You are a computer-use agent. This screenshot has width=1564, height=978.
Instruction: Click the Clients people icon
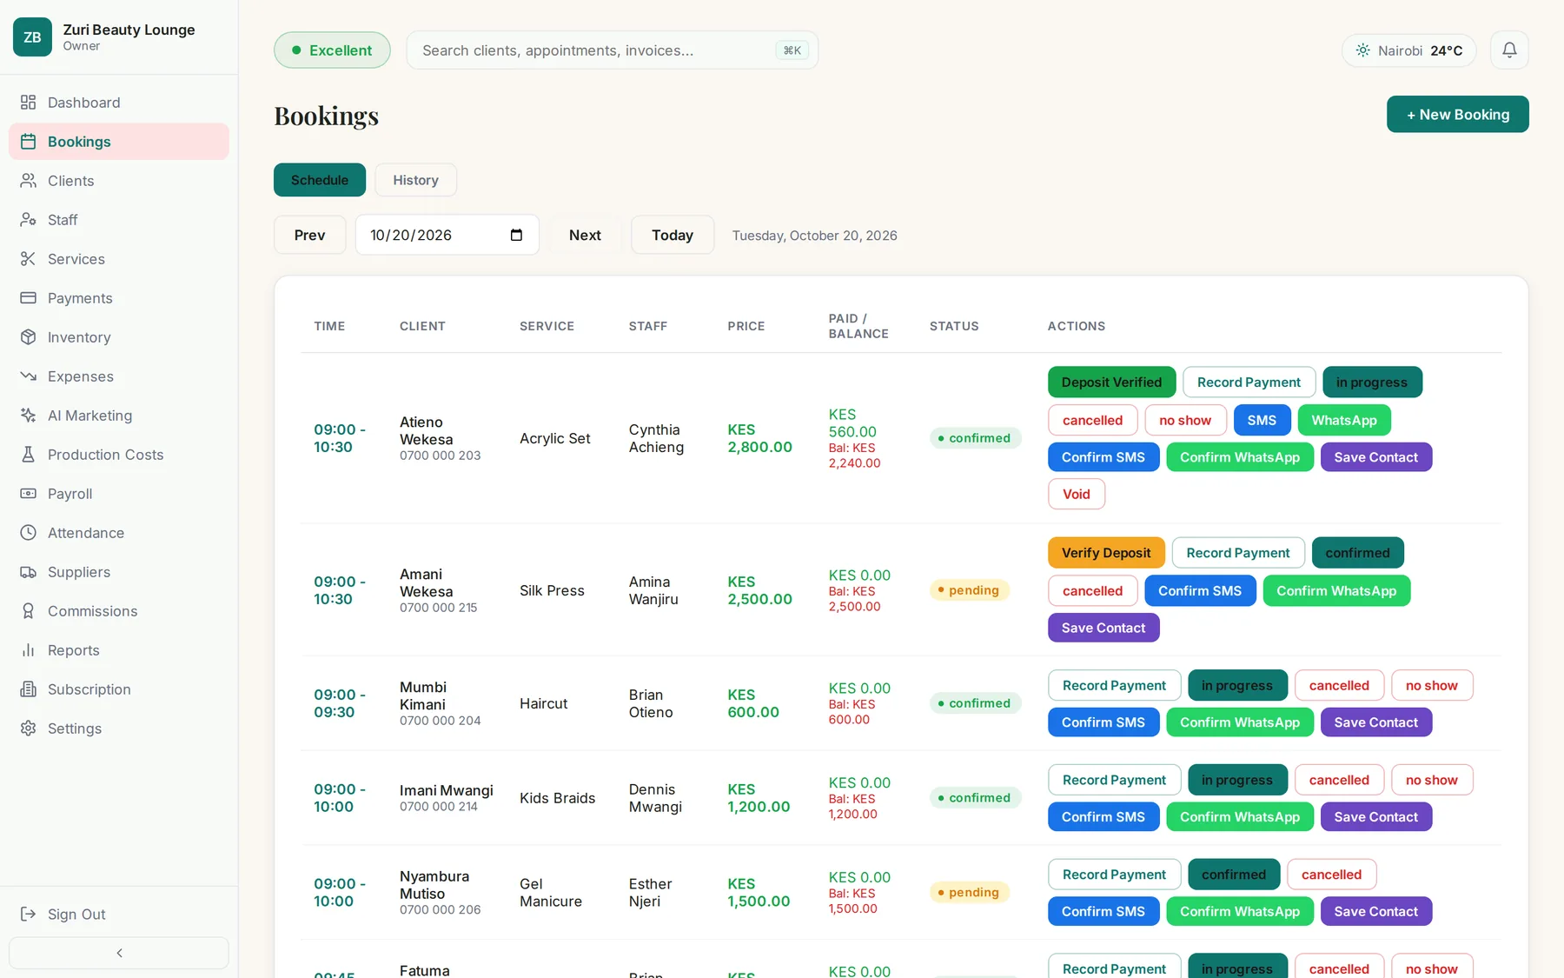[x=28, y=181]
